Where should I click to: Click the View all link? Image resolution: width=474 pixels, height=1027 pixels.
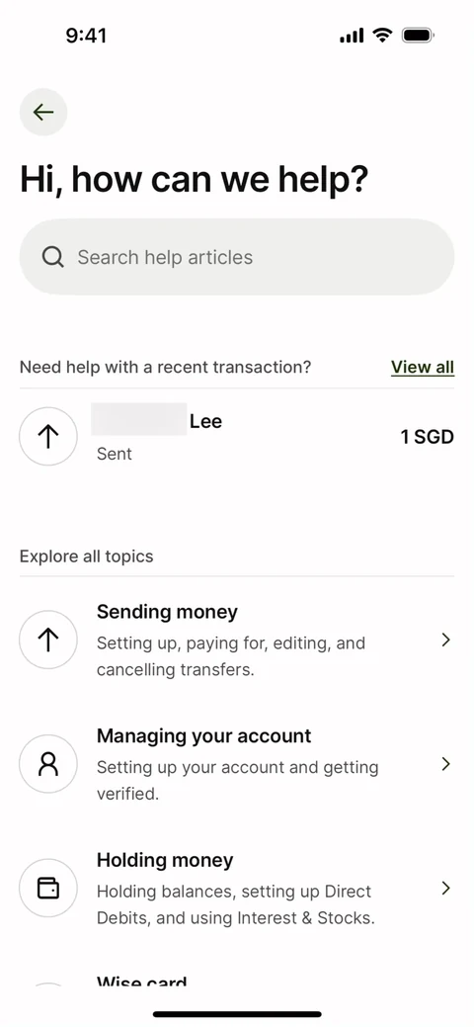click(423, 367)
